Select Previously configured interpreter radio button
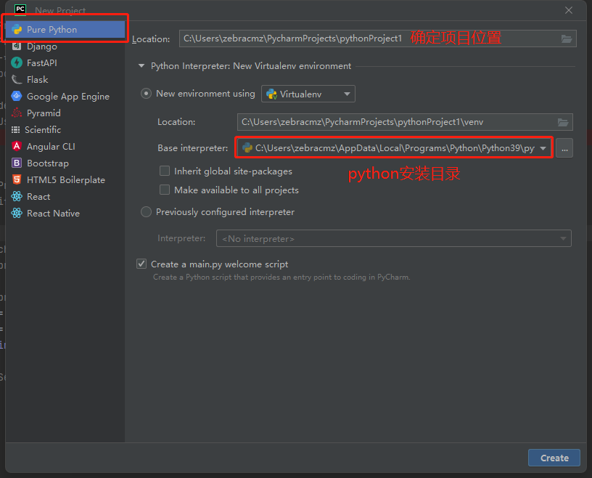The image size is (592, 478). [146, 212]
